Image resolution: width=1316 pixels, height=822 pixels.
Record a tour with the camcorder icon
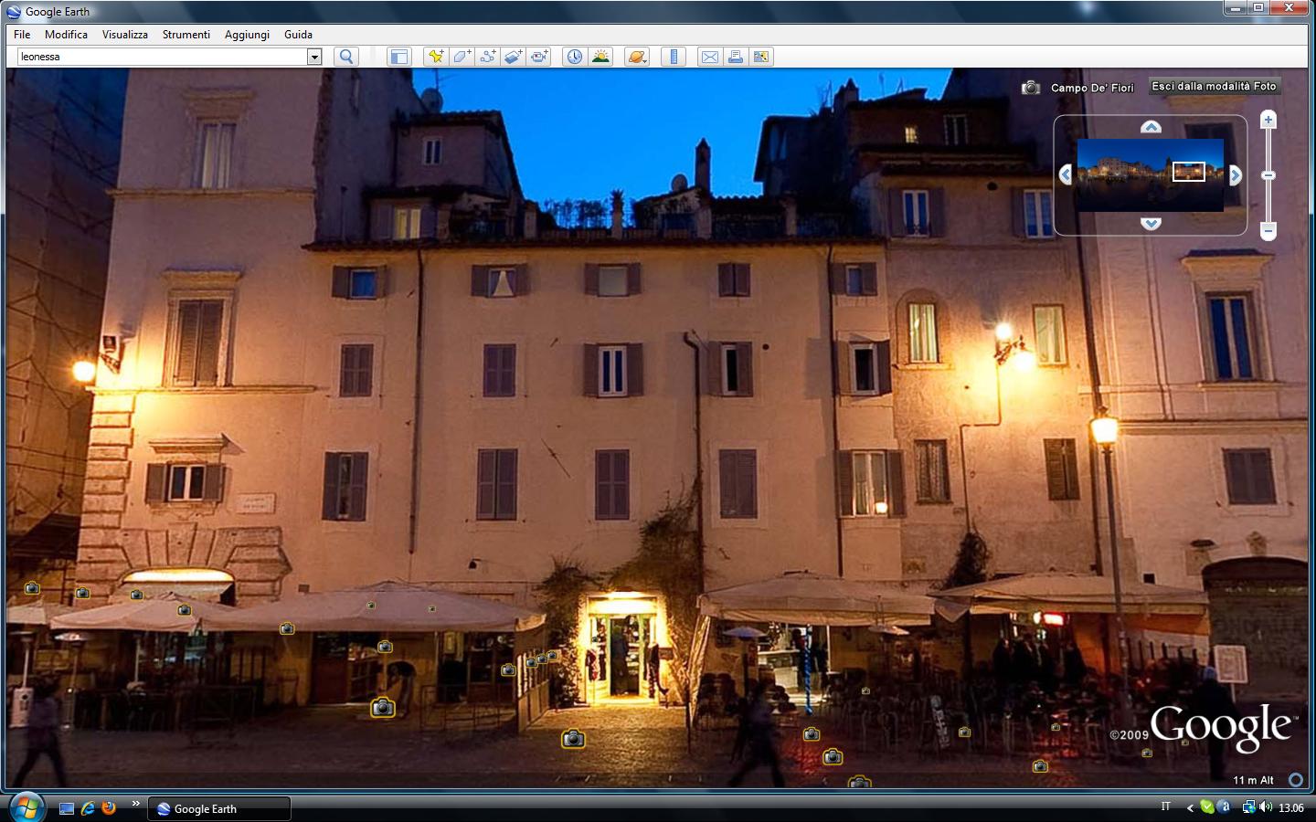click(x=539, y=57)
